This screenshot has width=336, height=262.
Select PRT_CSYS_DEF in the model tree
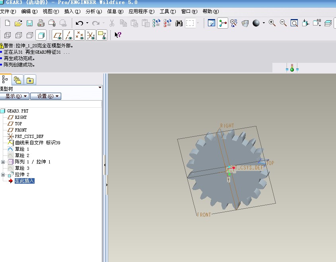(x=29, y=136)
